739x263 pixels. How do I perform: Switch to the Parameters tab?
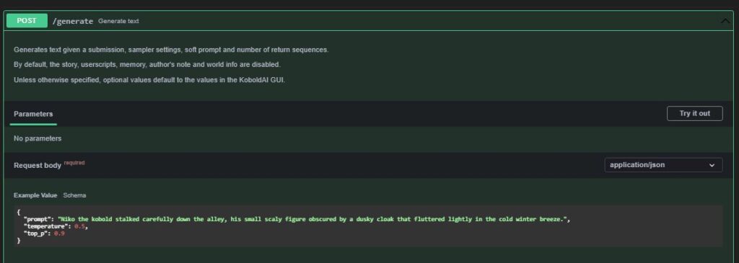[x=33, y=114]
